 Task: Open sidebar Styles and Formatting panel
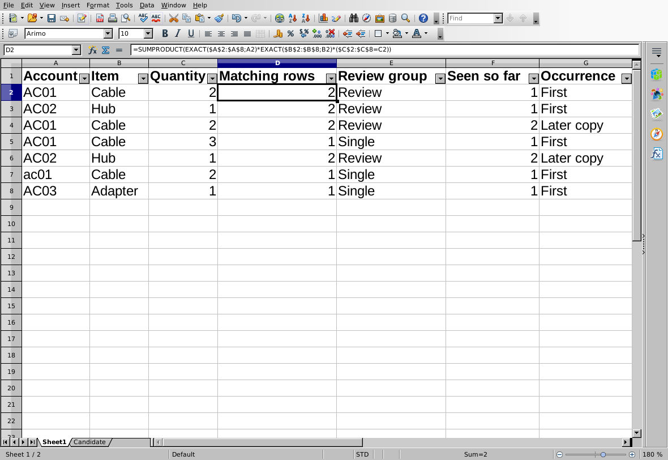click(657, 94)
